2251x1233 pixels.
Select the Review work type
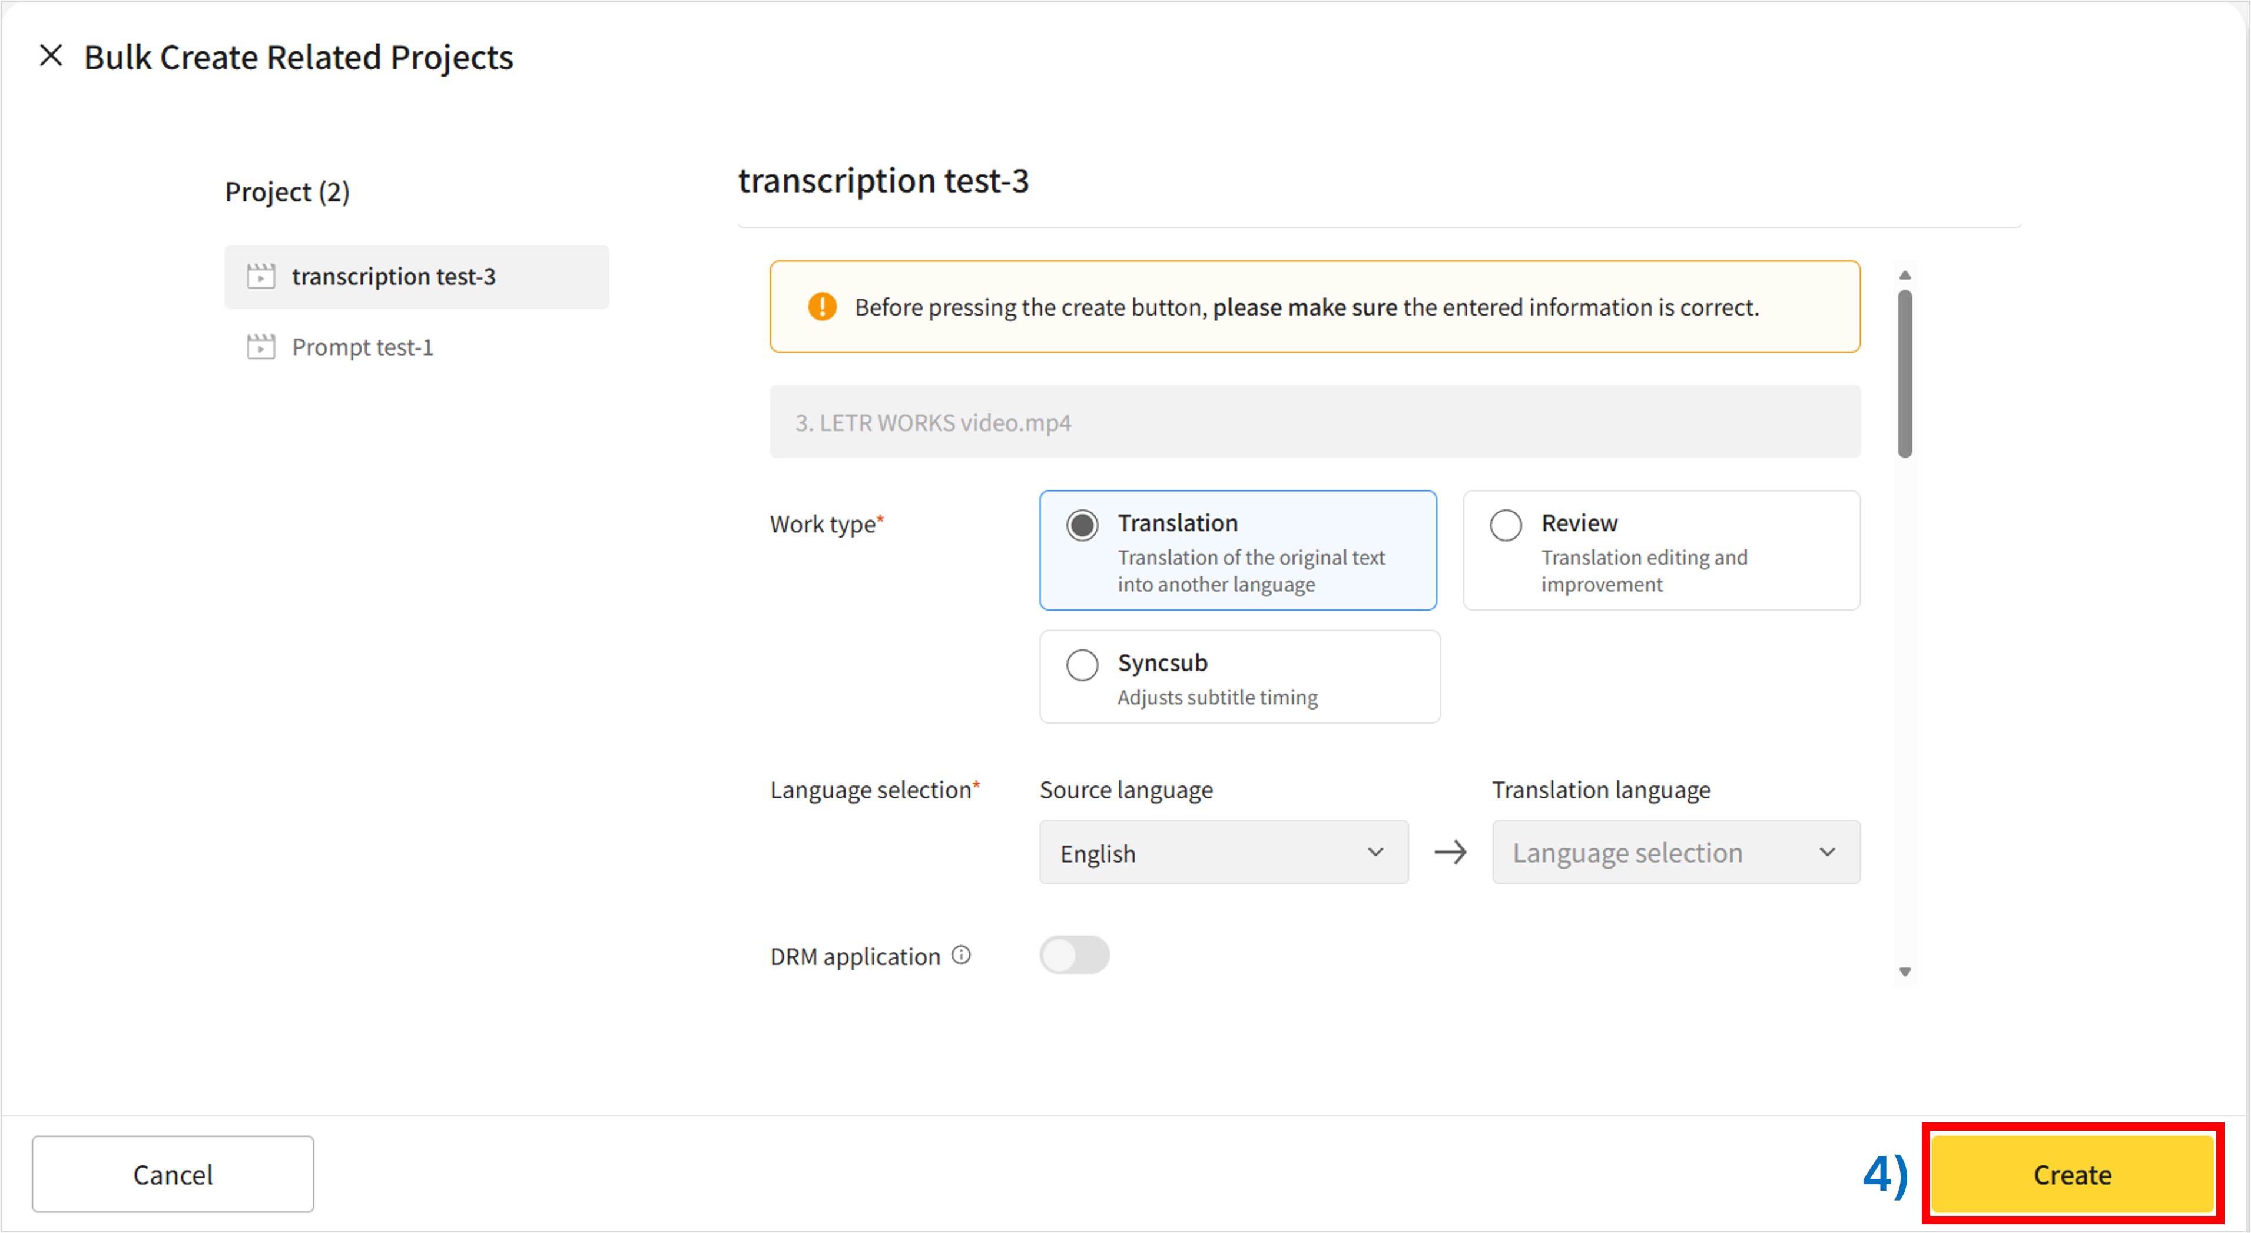pyautogui.click(x=1506, y=525)
